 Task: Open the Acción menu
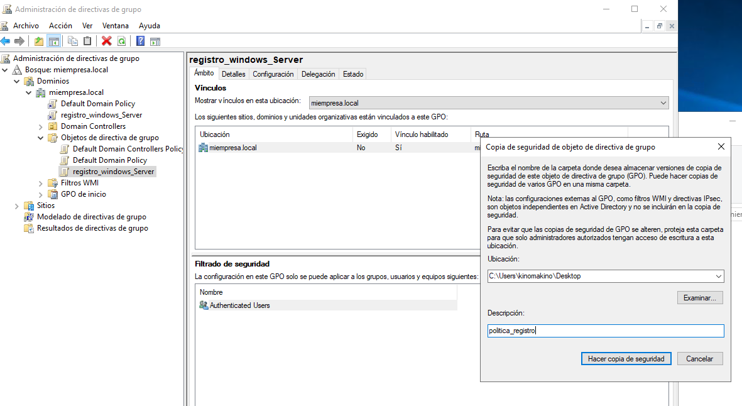pyautogui.click(x=60, y=26)
